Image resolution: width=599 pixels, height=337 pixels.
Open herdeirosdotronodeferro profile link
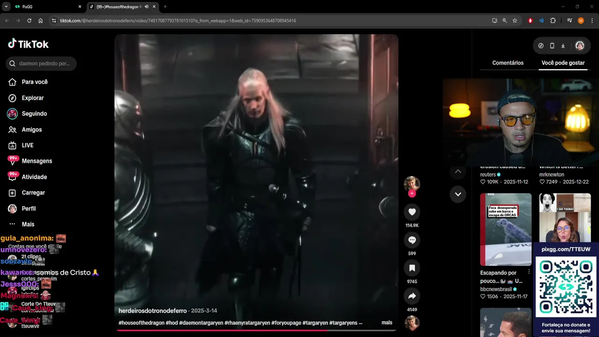[153, 311]
